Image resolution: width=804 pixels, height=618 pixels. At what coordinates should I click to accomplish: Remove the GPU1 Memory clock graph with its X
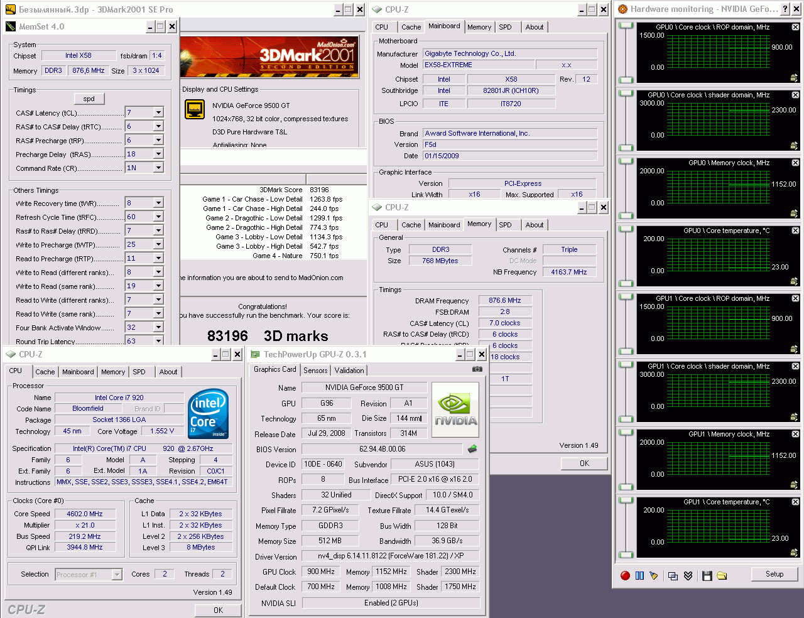[795, 434]
